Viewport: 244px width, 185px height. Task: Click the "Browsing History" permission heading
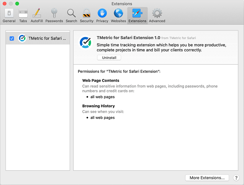coord(99,106)
